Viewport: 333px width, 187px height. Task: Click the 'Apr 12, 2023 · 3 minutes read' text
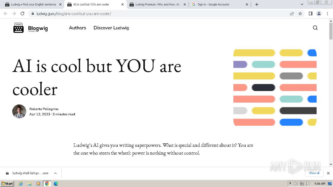(x=52, y=114)
